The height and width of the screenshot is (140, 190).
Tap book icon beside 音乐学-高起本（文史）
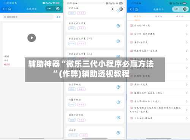(131, 101)
